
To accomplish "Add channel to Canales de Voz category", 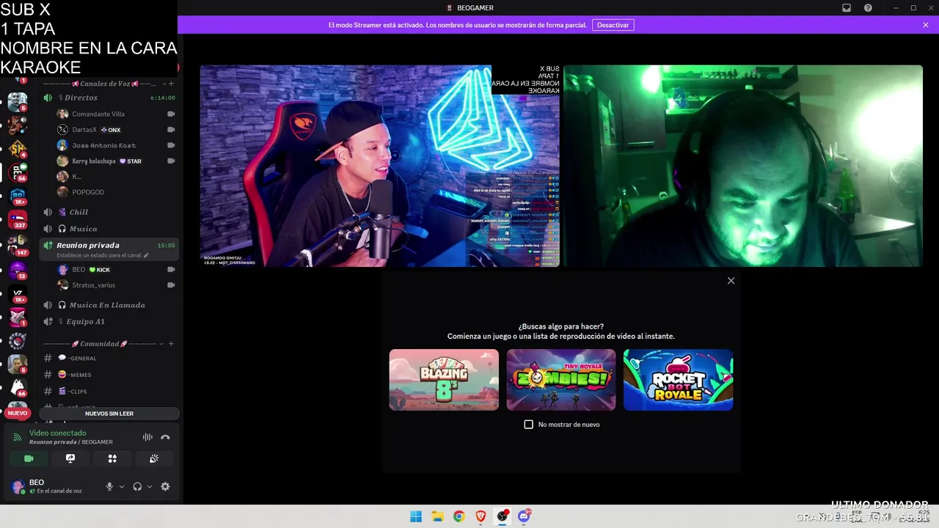I will 171,84.
